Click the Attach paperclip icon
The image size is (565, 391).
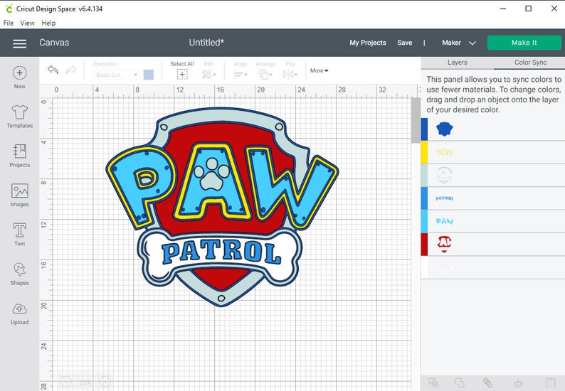coord(487,382)
